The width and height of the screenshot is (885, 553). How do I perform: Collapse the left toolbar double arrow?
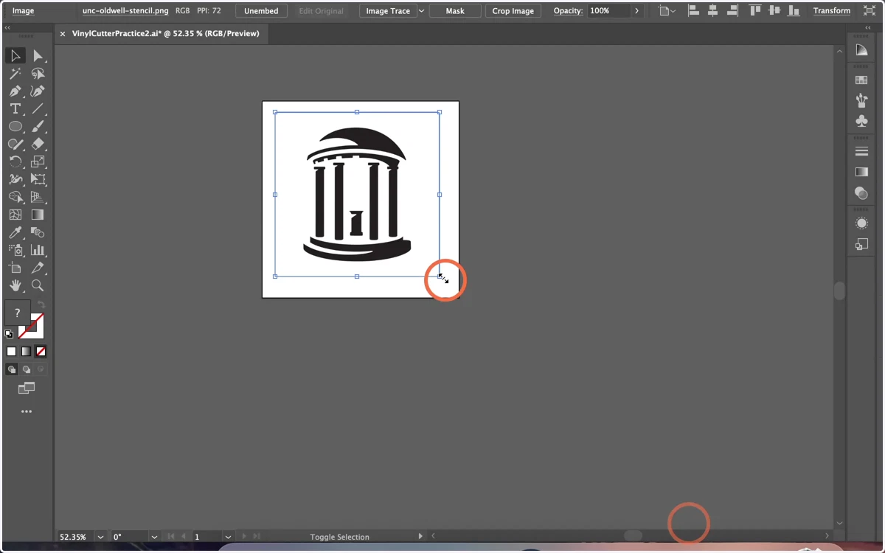pyautogui.click(x=7, y=27)
